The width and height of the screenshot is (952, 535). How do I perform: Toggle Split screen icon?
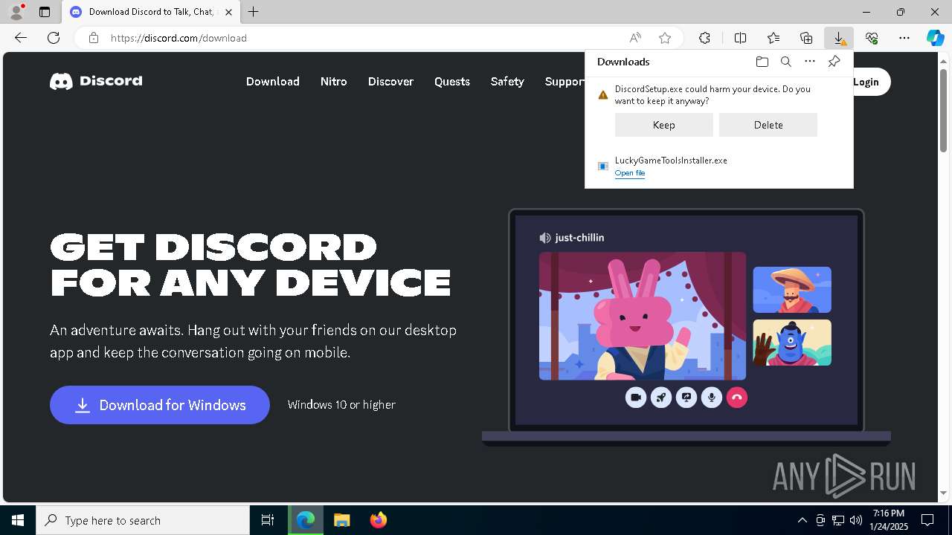(x=740, y=38)
